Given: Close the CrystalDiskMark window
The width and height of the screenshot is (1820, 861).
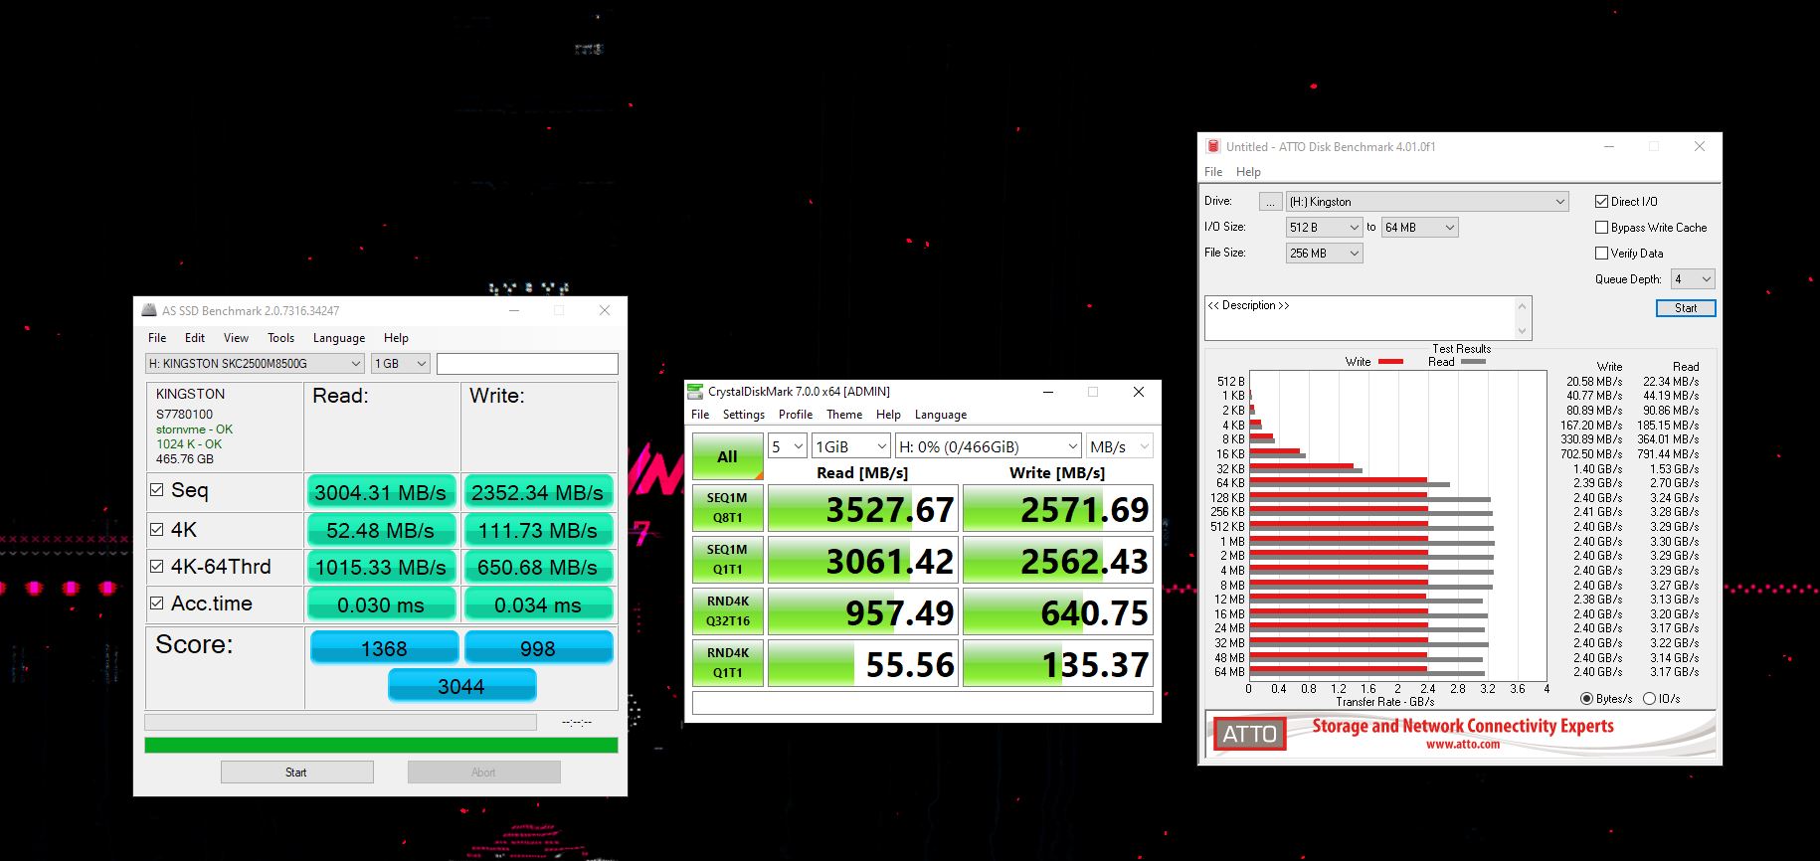Looking at the screenshot, I should pyautogui.click(x=1139, y=392).
